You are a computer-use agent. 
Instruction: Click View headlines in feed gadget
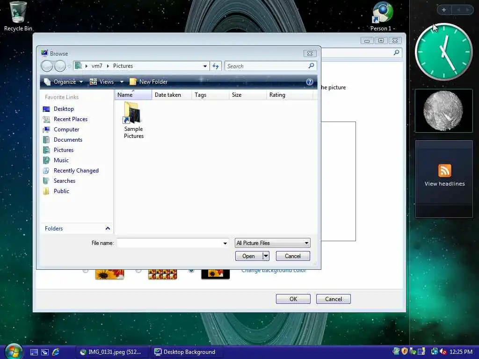[x=444, y=184]
